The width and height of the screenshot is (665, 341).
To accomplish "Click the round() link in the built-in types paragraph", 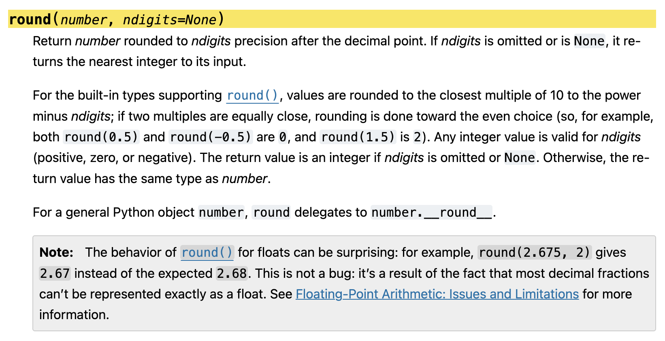I will tap(252, 96).
